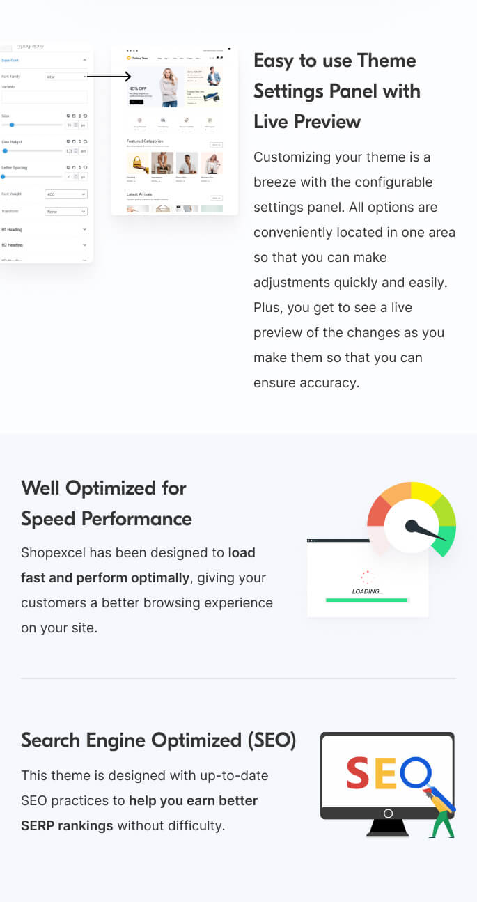477x902 pixels.
Task: Click the Featured Categories view all button
Action: coord(216,145)
